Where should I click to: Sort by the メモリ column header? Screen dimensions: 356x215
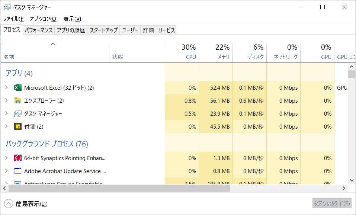click(x=216, y=52)
